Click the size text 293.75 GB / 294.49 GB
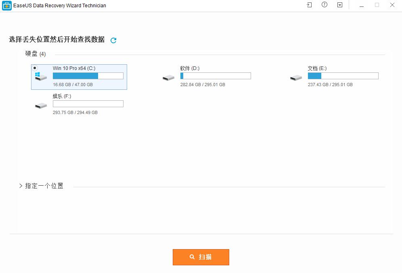The height and width of the screenshot is (273, 402). [x=75, y=112]
